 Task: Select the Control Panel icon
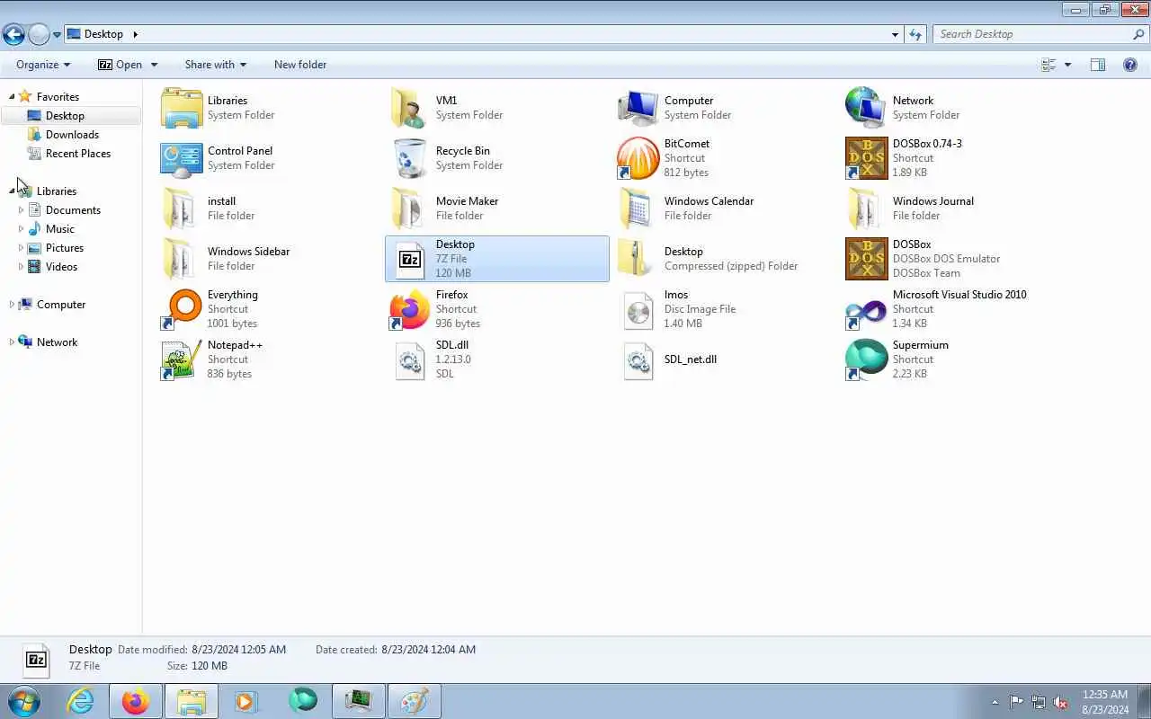coord(182,158)
